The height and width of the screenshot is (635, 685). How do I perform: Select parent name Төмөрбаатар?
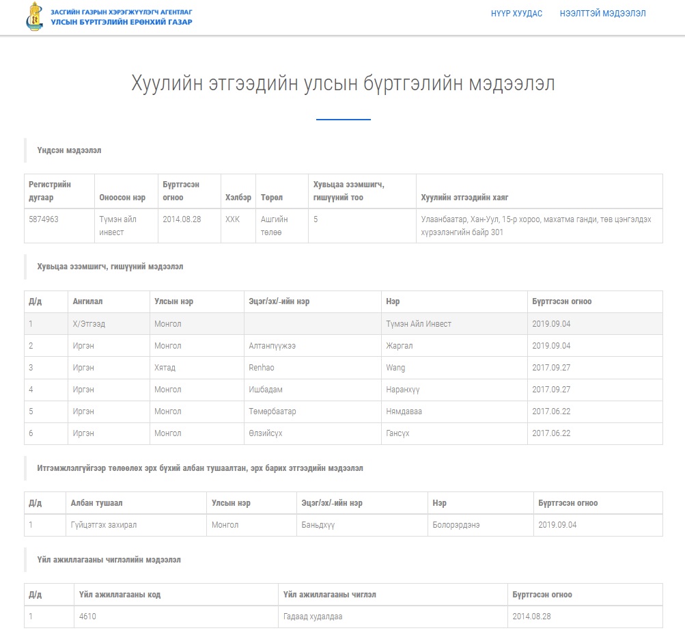tap(272, 411)
